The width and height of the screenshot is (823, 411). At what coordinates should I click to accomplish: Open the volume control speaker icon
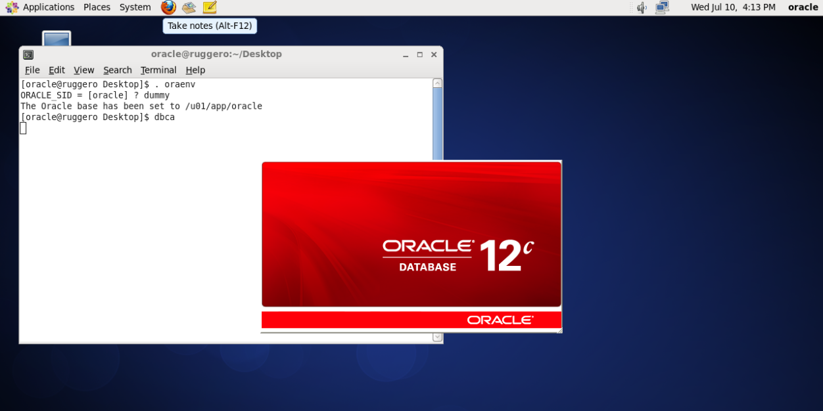[642, 7]
